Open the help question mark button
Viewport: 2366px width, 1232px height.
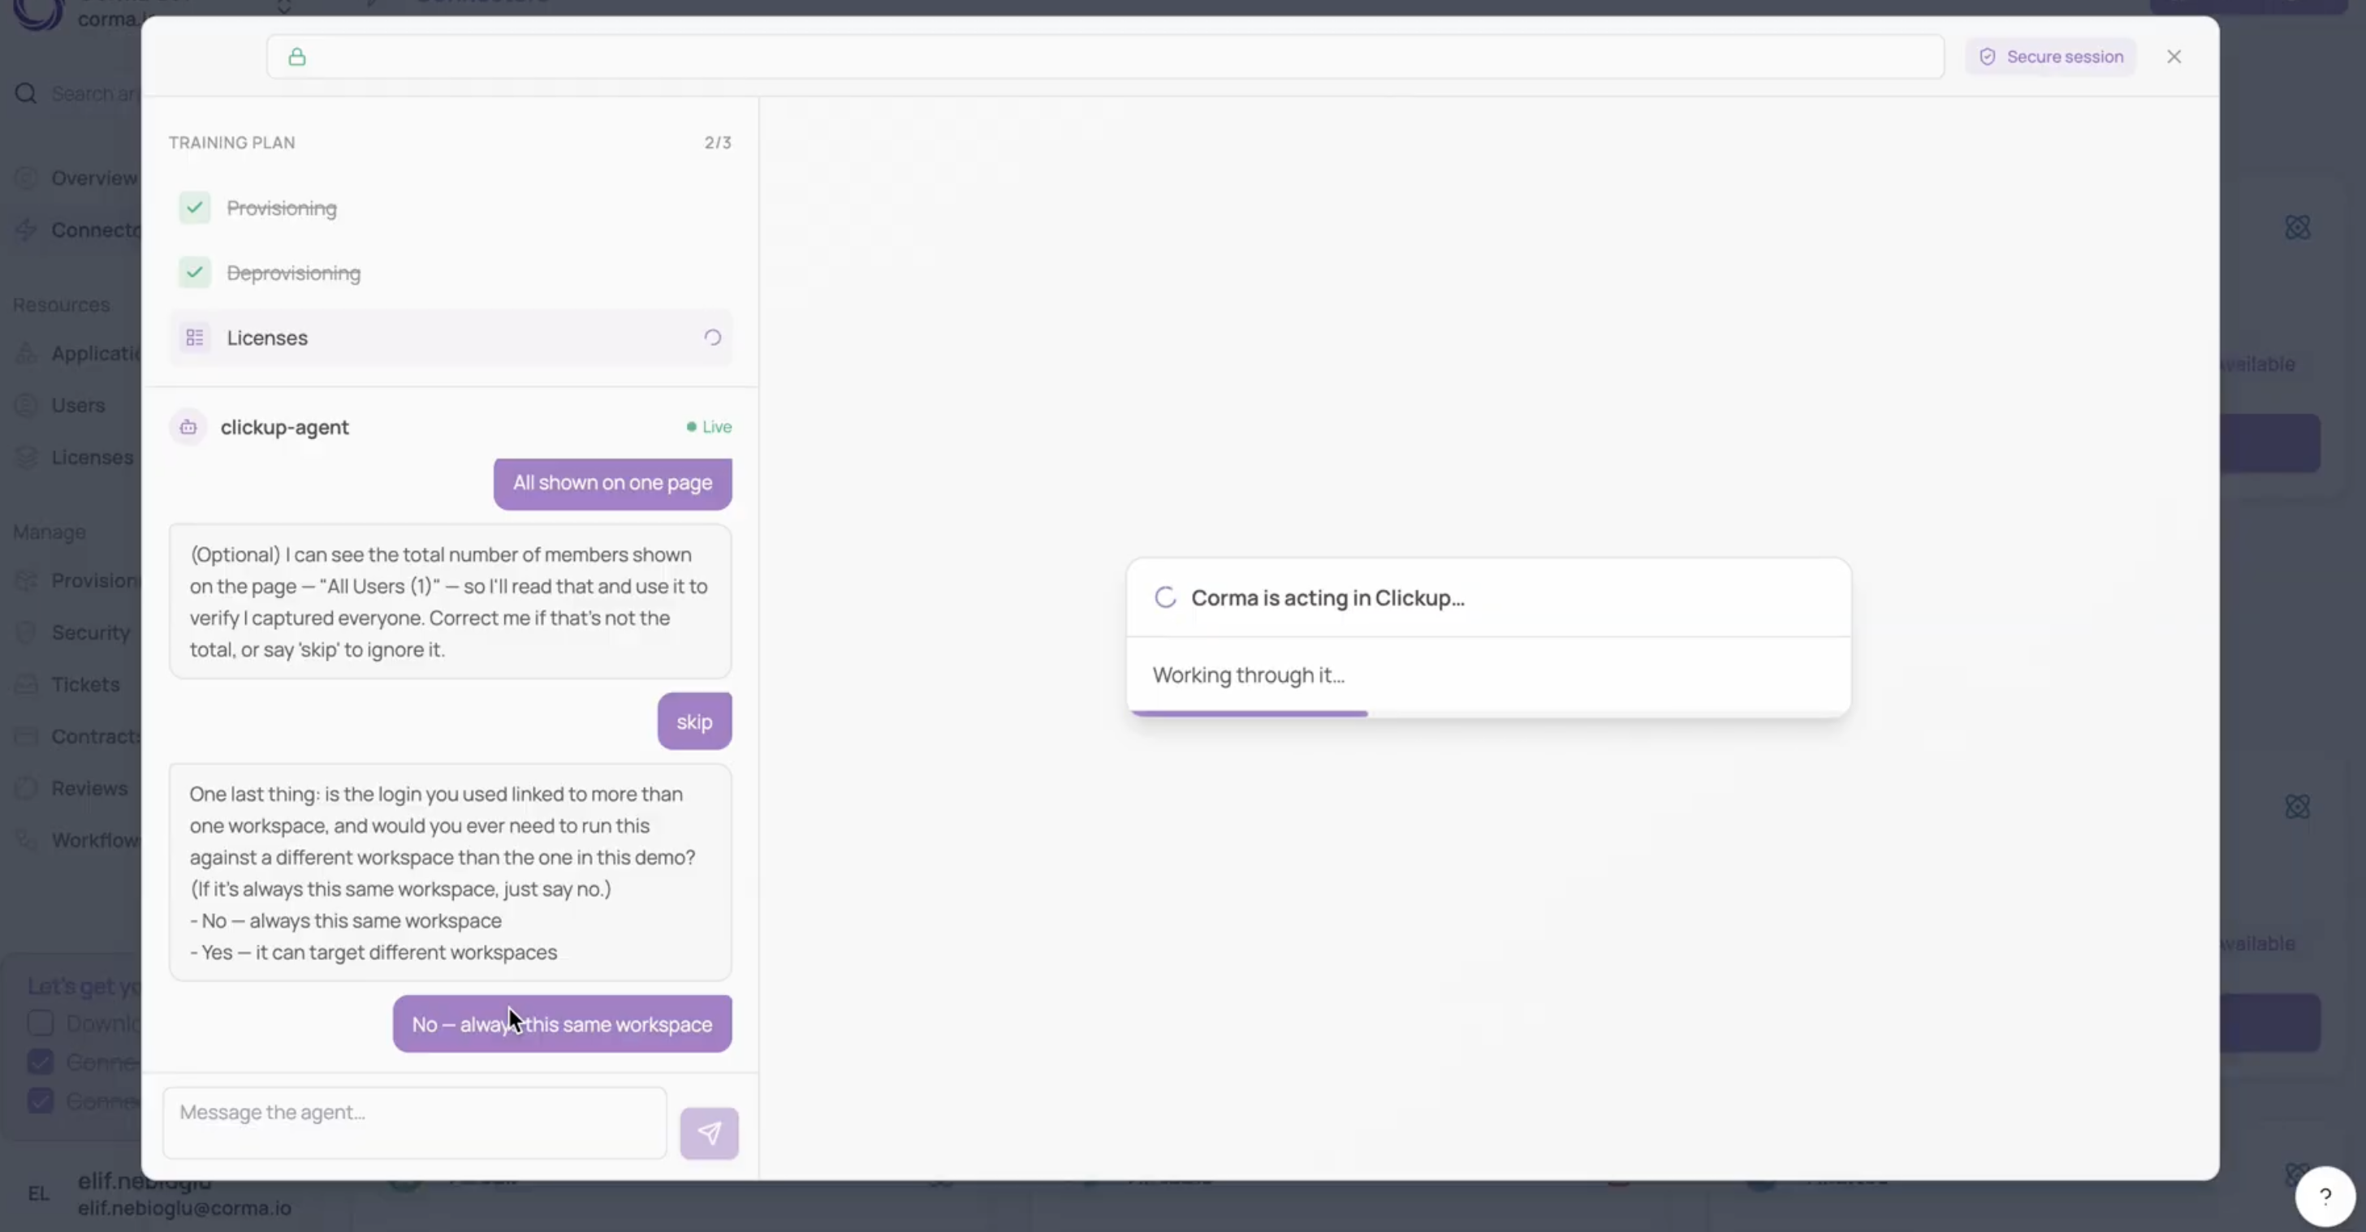(x=2325, y=1196)
